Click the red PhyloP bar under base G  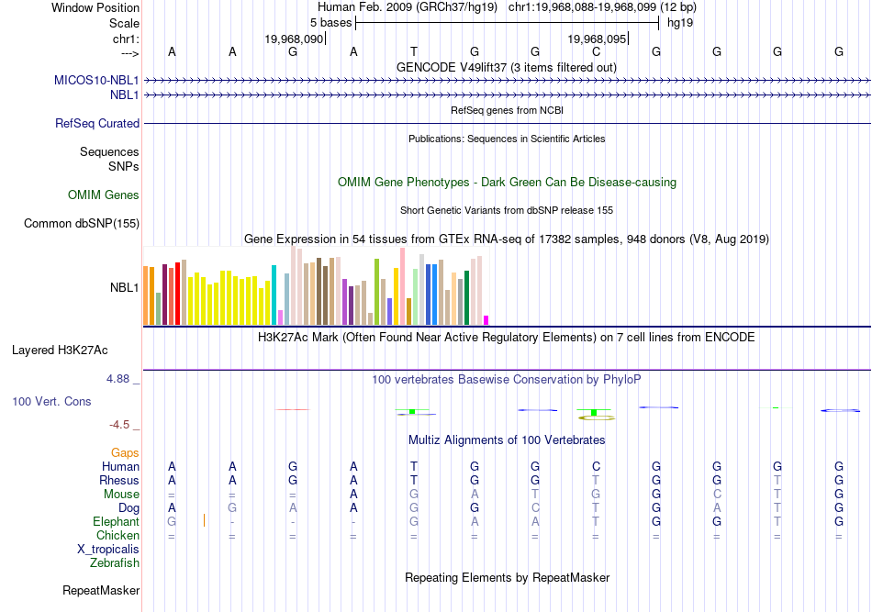pos(293,409)
